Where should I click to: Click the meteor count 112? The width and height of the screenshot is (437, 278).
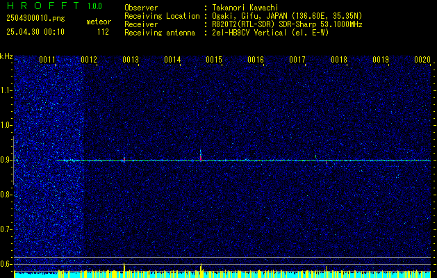click(103, 32)
